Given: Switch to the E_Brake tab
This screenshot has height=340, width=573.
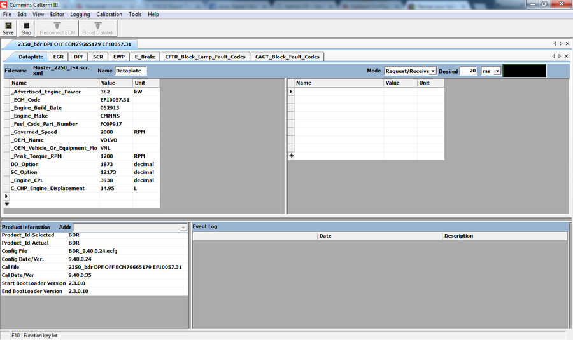Looking at the screenshot, I should (145, 57).
